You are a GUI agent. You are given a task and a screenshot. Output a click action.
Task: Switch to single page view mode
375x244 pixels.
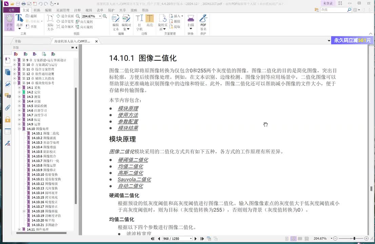287,239
